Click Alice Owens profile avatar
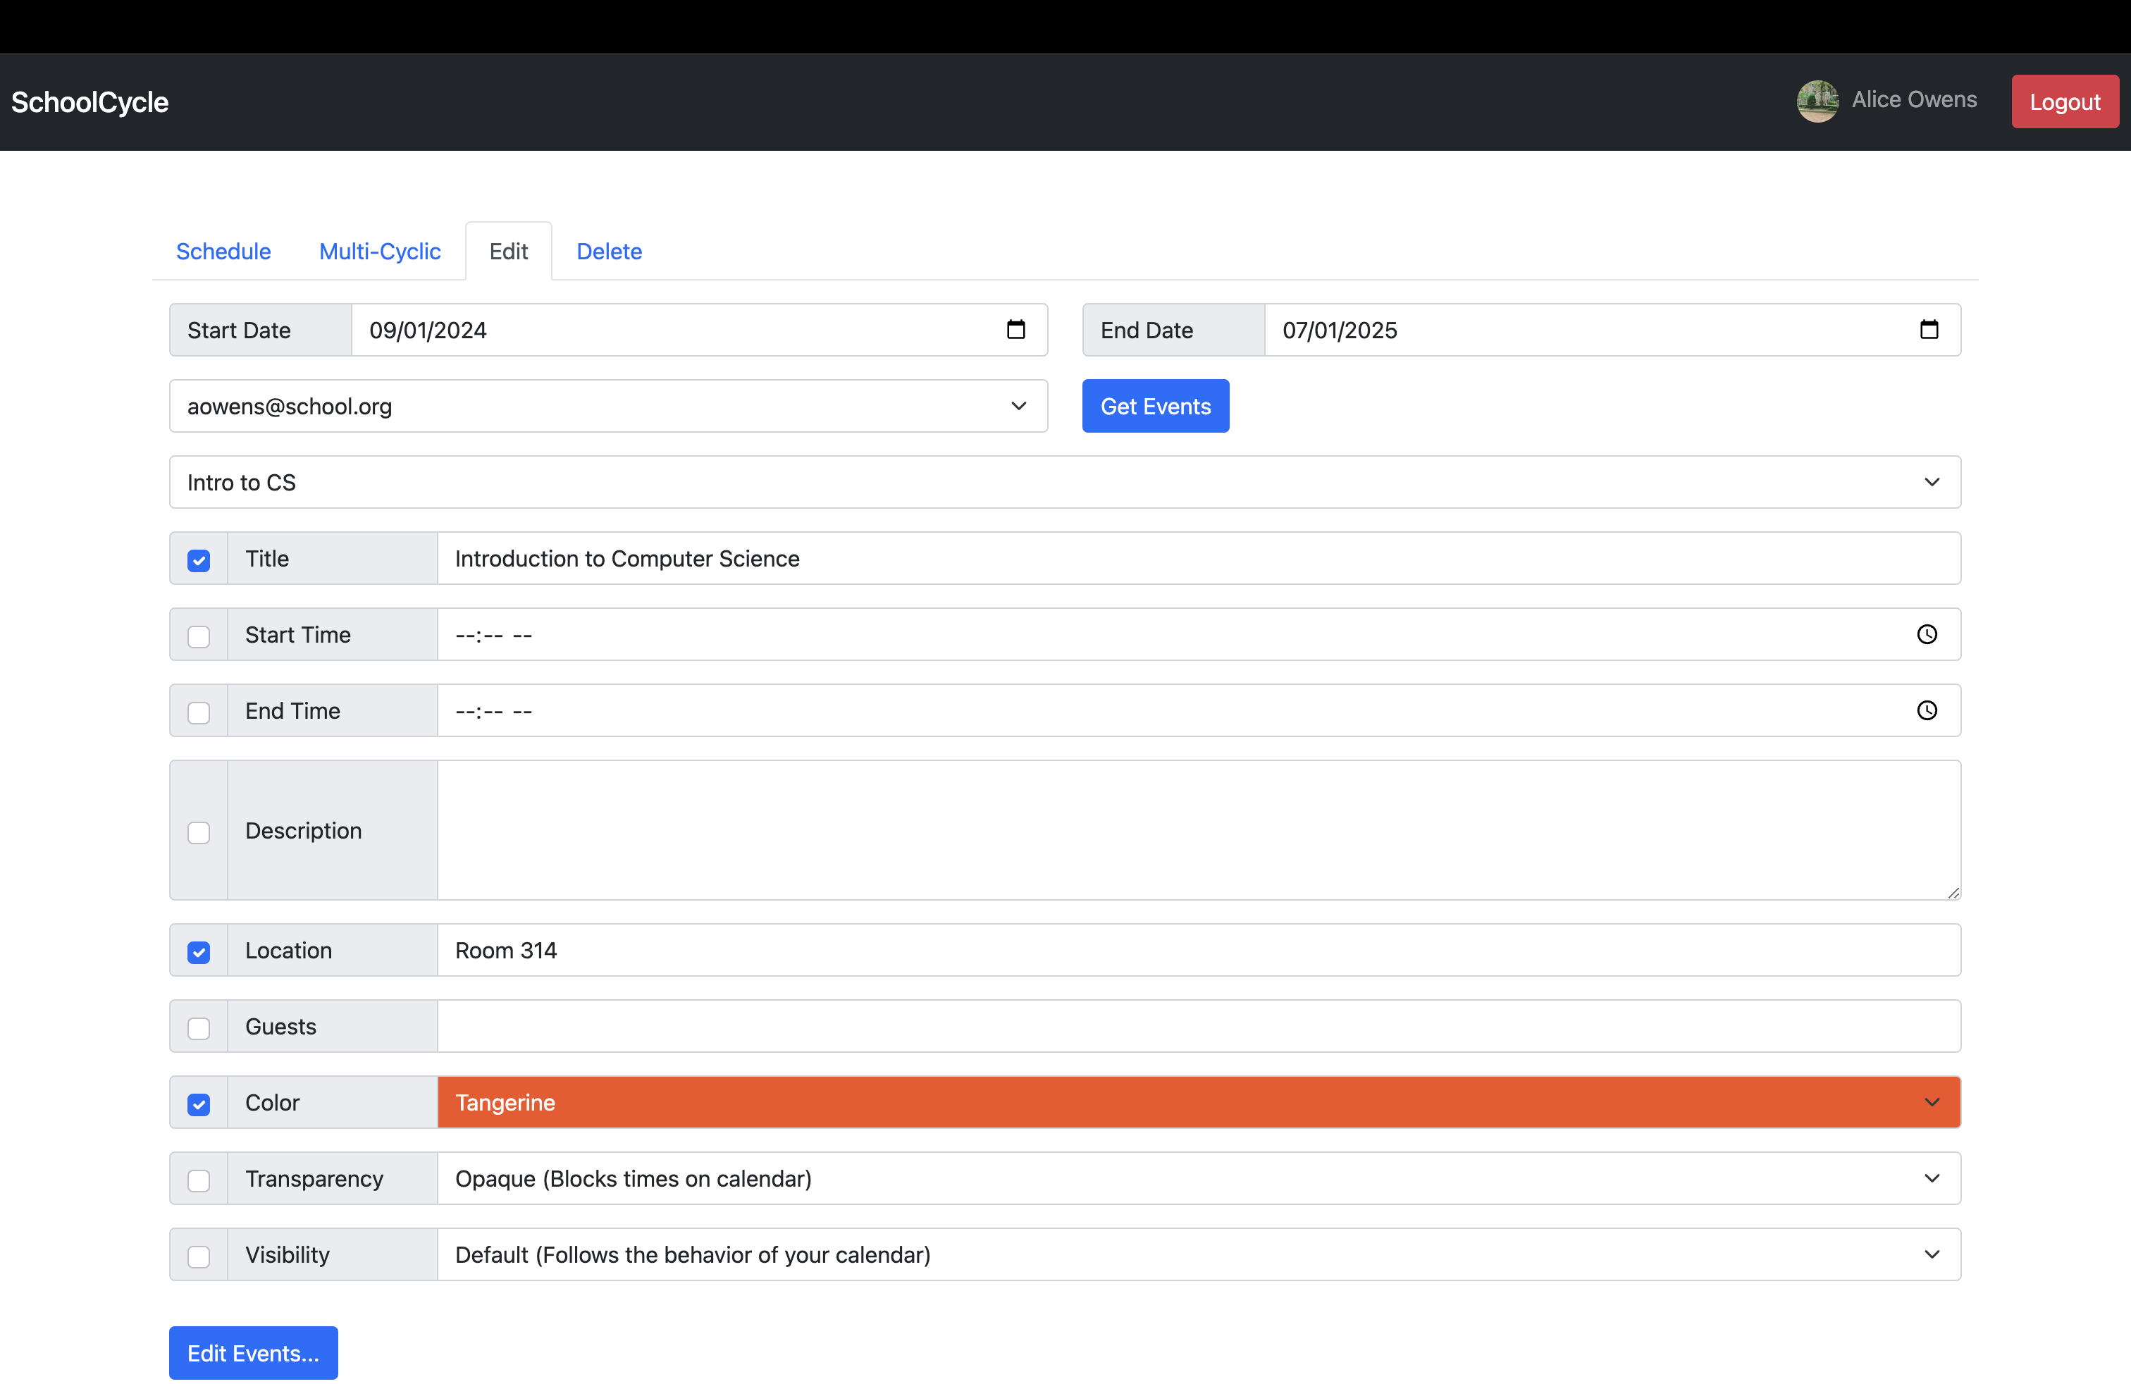The width and height of the screenshot is (2131, 1384). click(1817, 101)
